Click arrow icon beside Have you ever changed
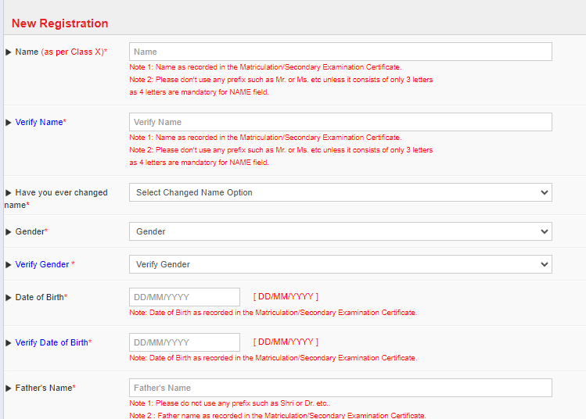The image size is (586, 419). (9, 193)
